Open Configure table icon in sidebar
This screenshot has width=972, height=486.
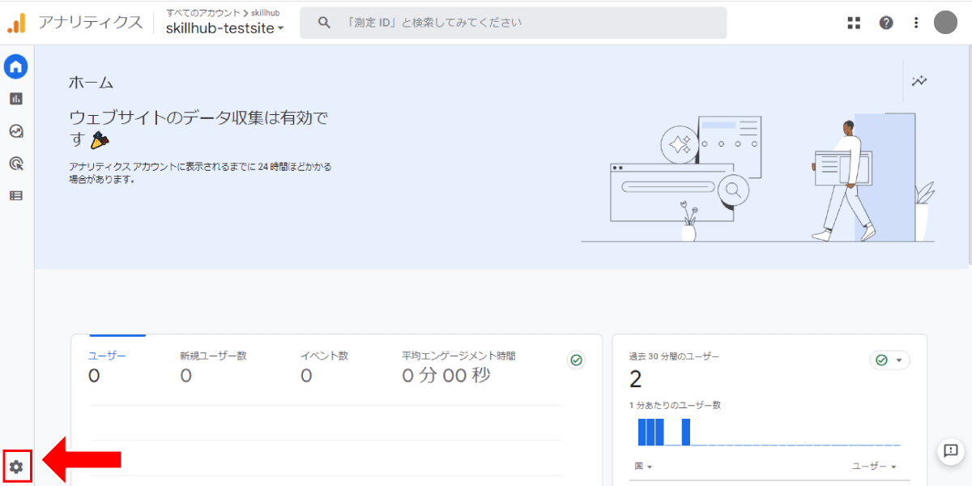pos(16,195)
